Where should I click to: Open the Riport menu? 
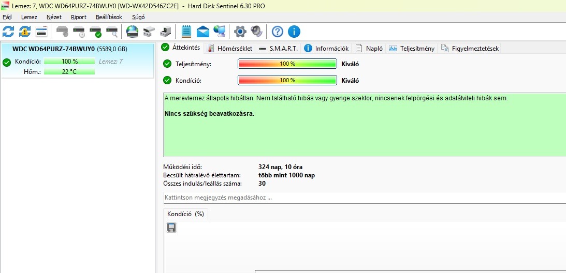(x=79, y=17)
